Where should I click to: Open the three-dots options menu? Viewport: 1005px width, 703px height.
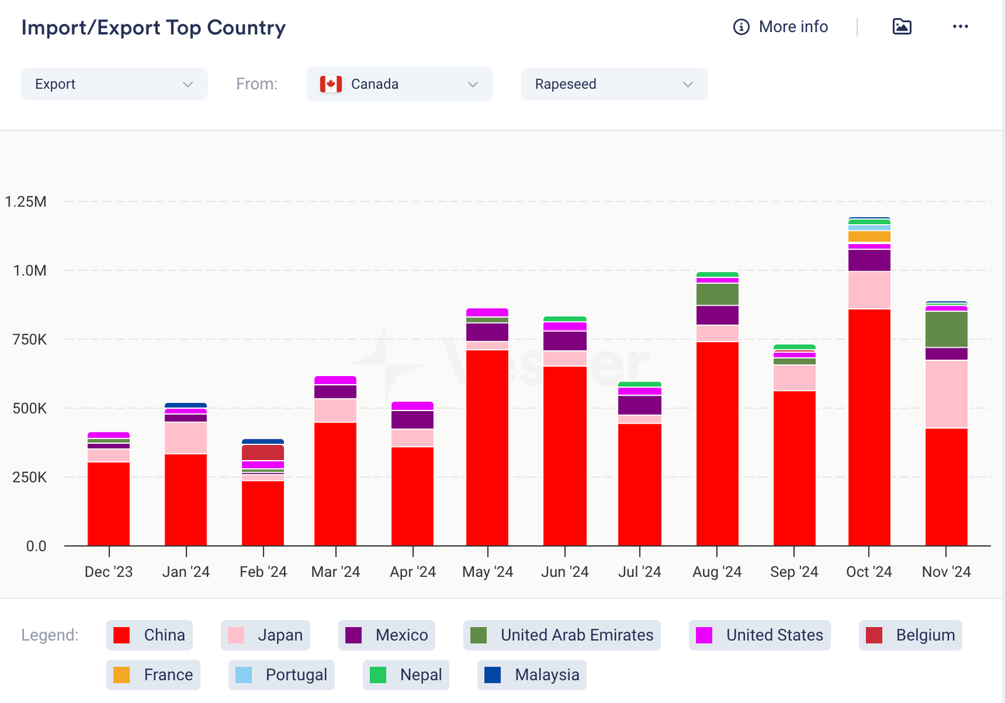tap(960, 26)
